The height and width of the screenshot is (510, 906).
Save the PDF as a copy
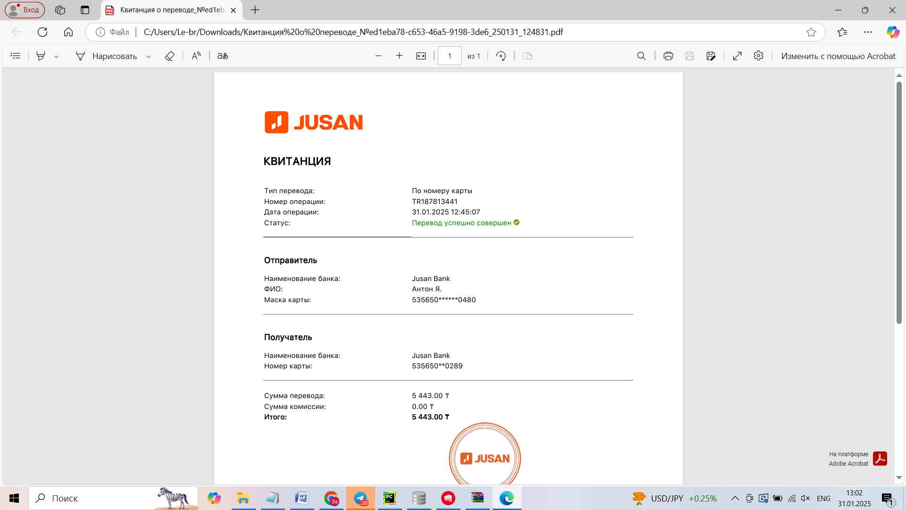[711, 56]
